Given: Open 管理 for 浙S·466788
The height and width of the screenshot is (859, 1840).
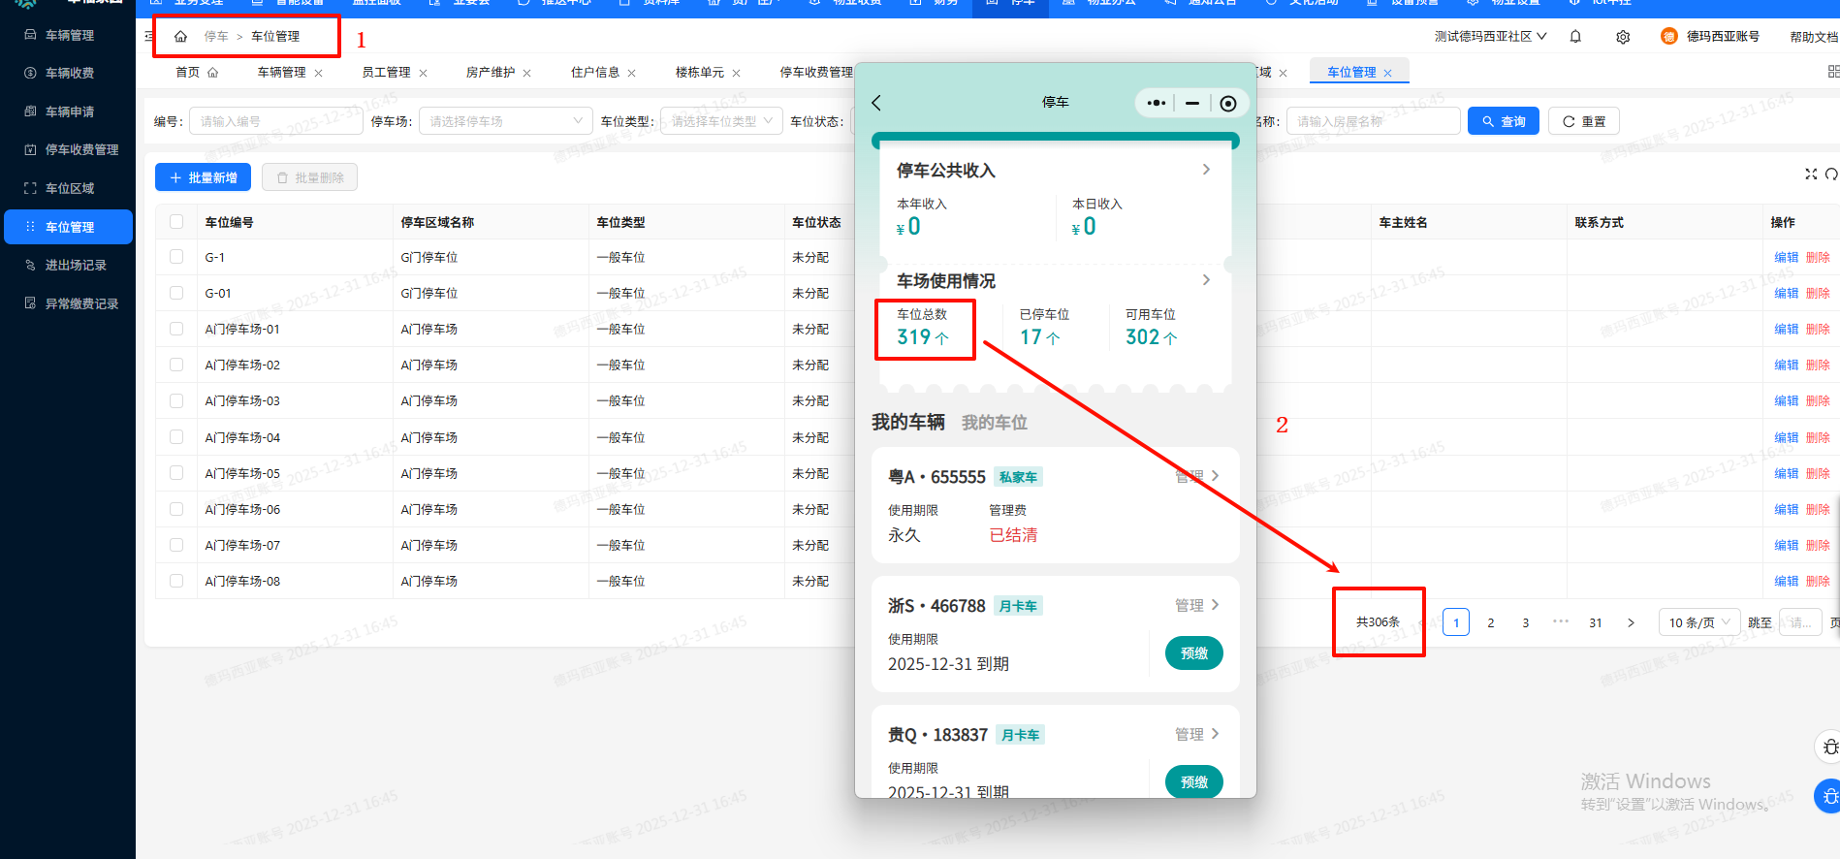Looking at the screenshot, I should (1196, 605).
